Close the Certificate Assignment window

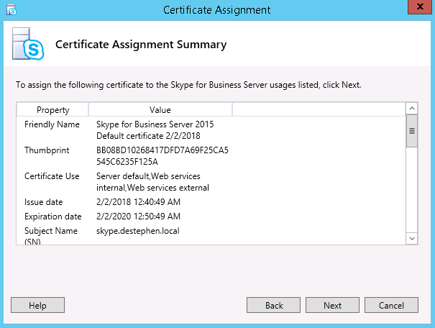click(x=420, y=6)
